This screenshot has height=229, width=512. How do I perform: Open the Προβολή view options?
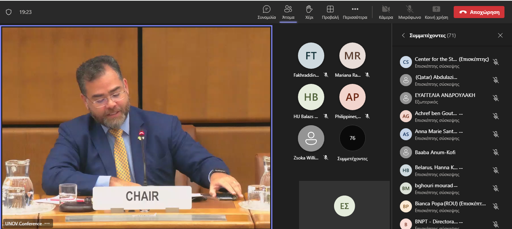coord(330,12)
